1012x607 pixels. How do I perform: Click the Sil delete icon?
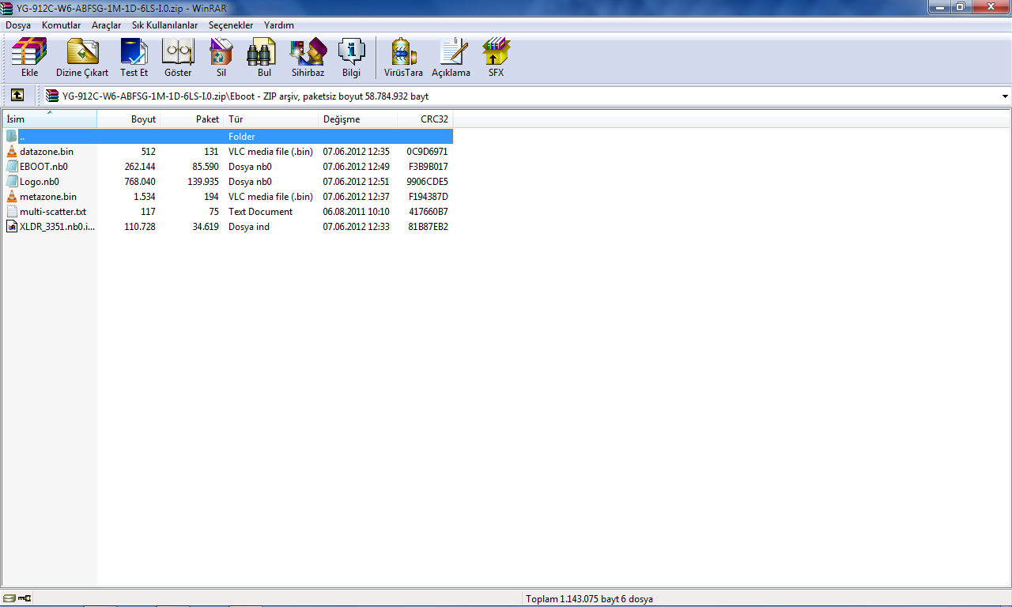(x=221, y=58)
